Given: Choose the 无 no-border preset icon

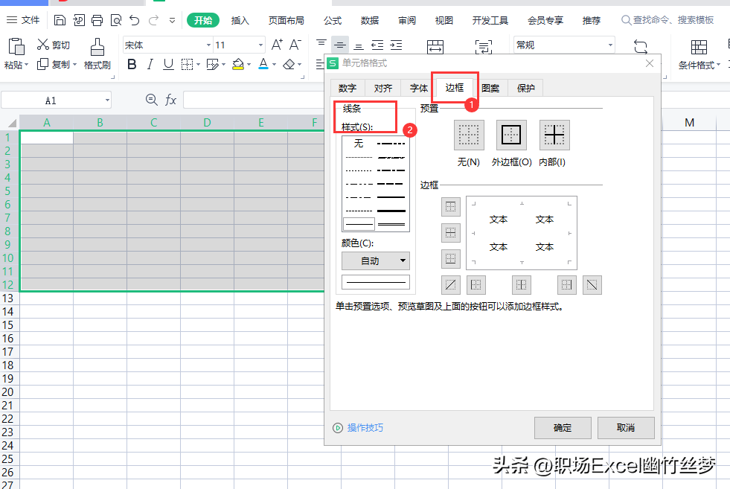Looking at the screenshot, I should 469,135.
